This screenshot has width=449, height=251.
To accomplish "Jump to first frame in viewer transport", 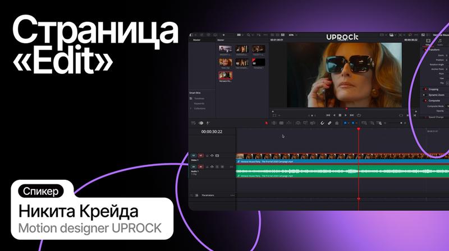I will pyautogui.click(x=328, y=115).
